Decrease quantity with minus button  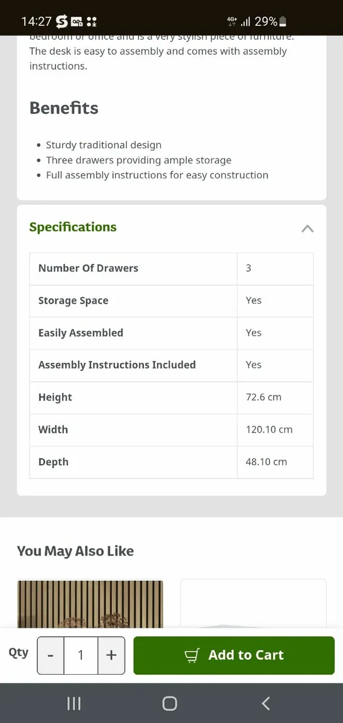[x=51, y=656]
